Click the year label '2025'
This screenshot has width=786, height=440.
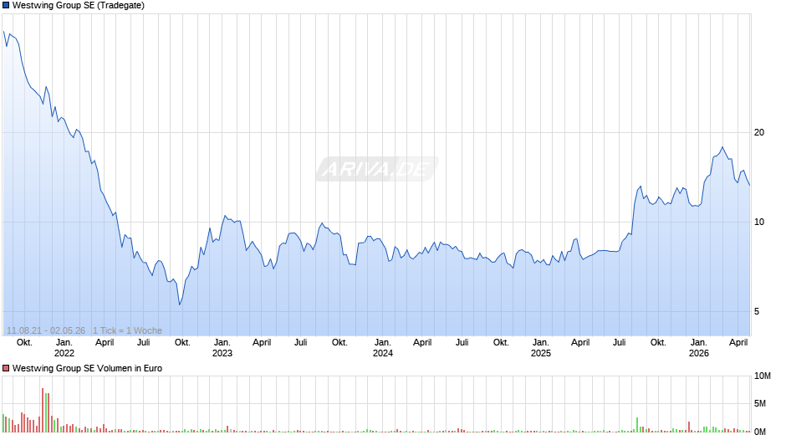(x=540, y=353)
